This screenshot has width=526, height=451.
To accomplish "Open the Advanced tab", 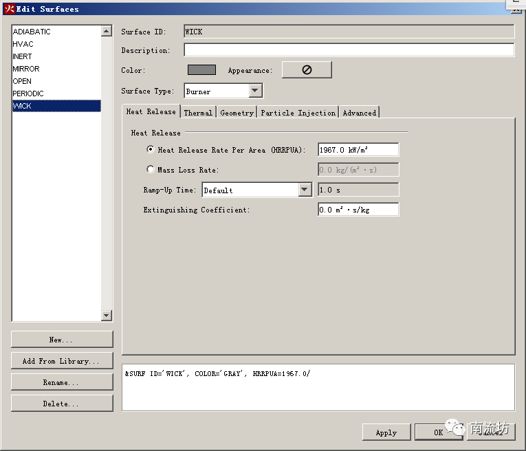I will click(359, 113).
